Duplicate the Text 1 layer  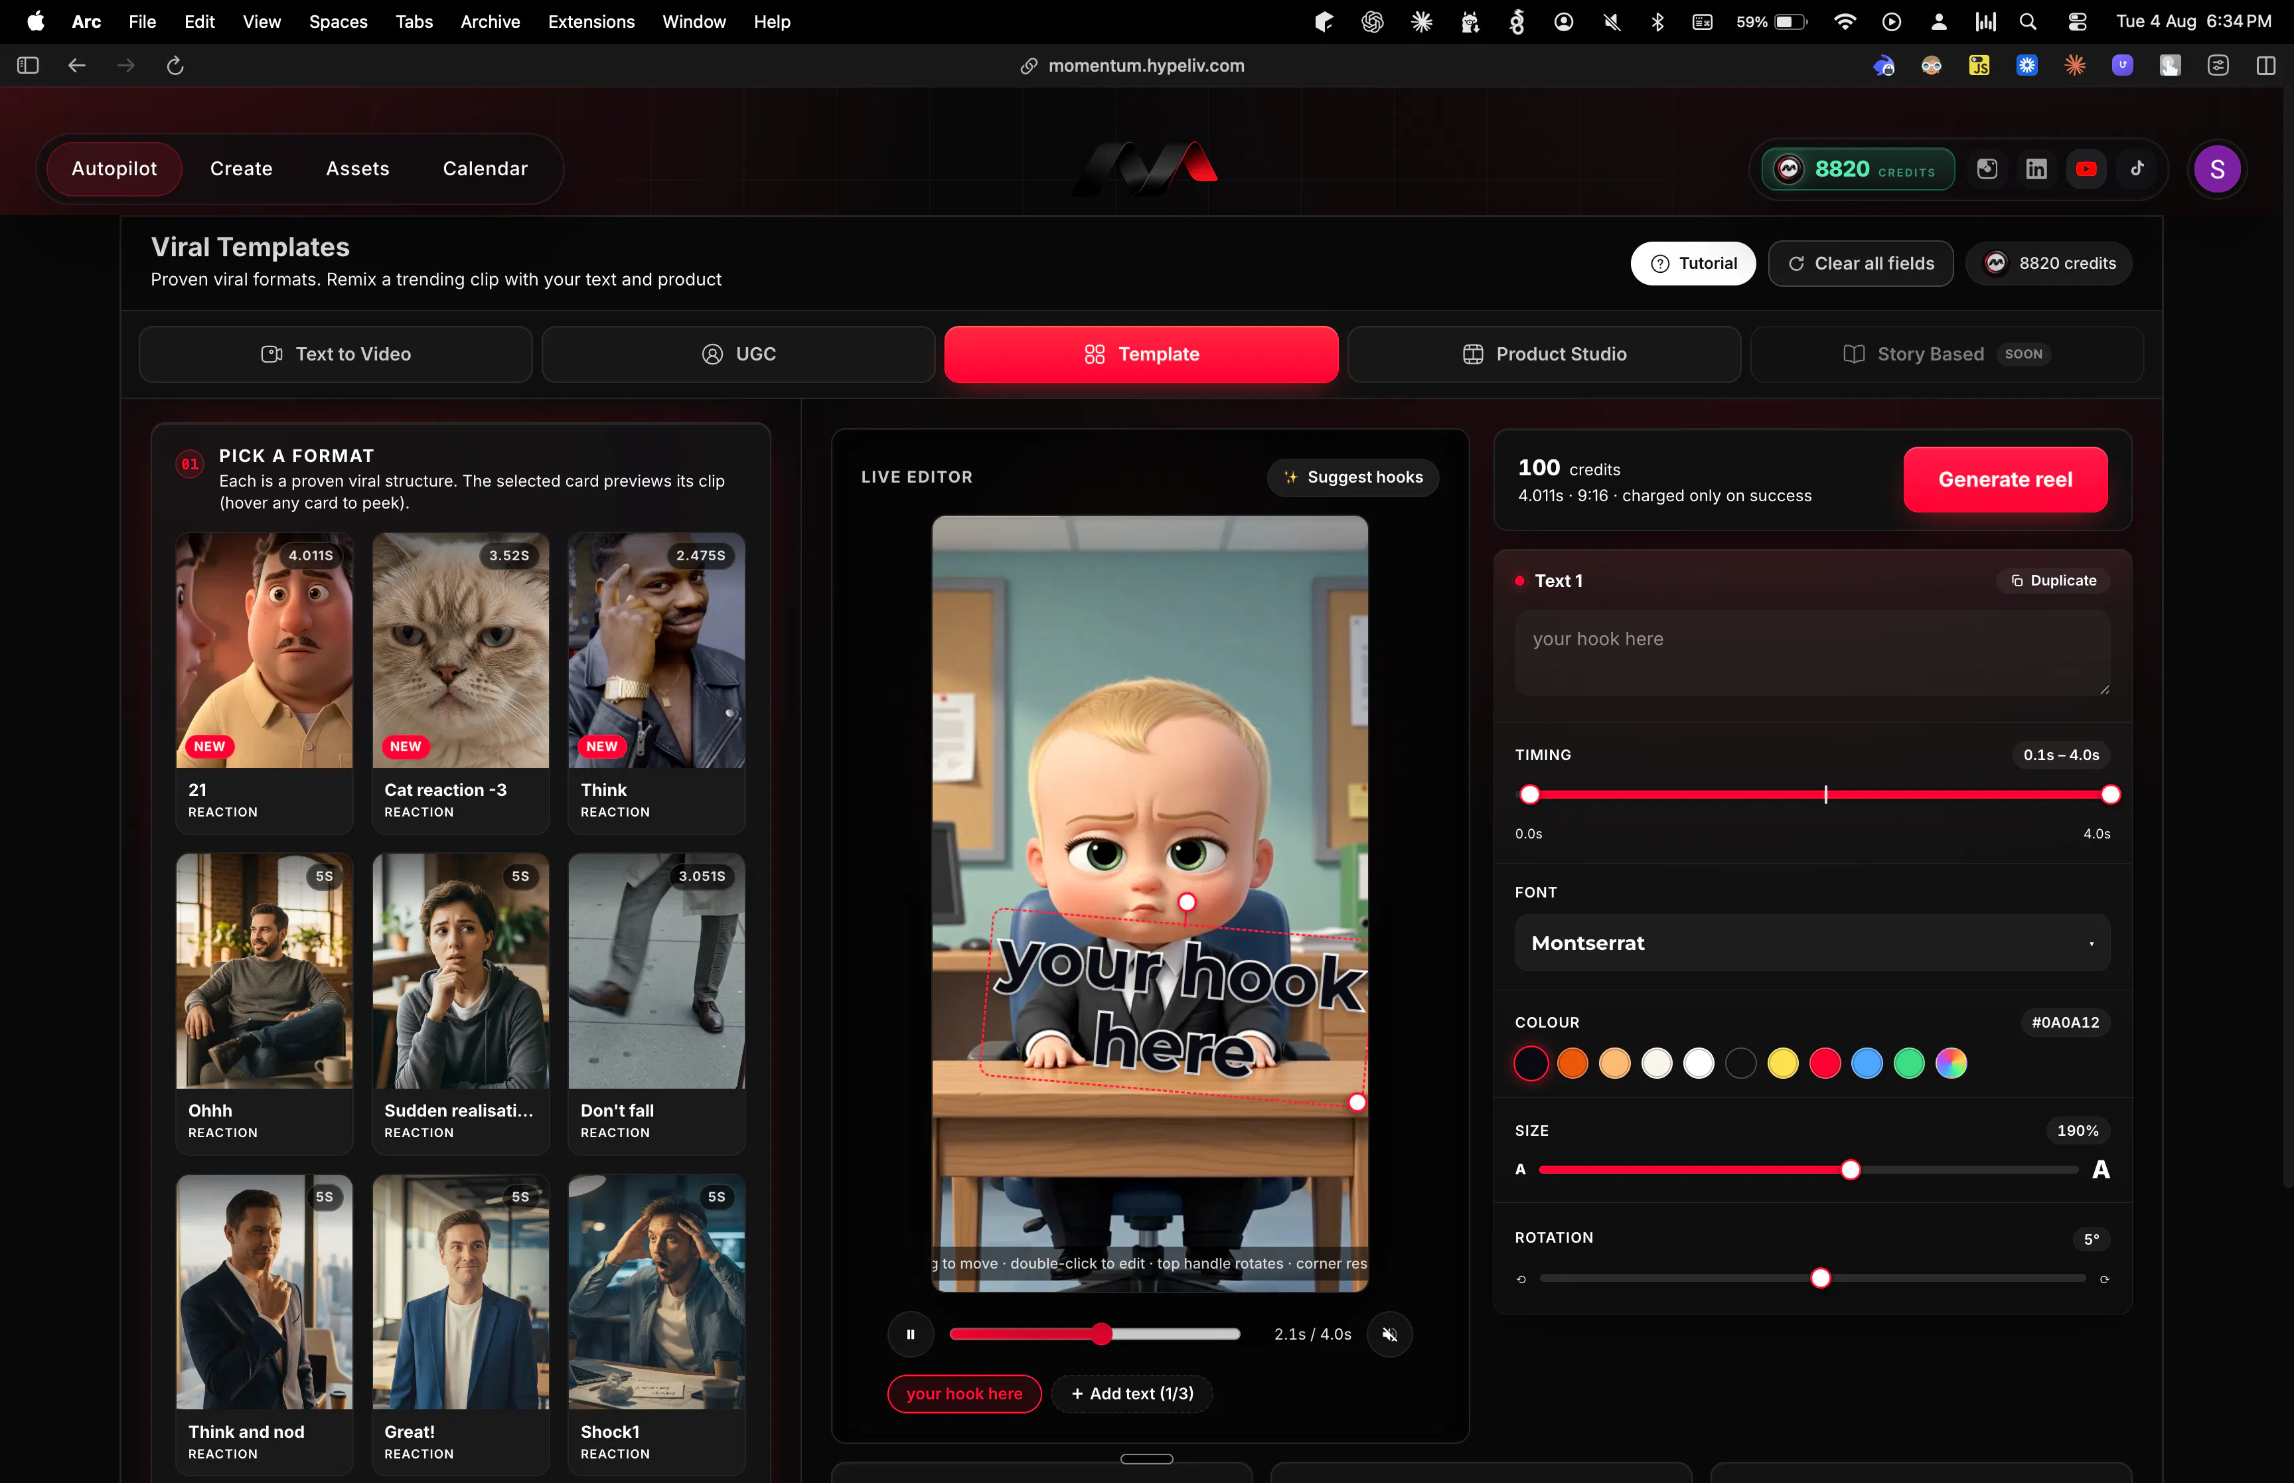click(2053, 581)
